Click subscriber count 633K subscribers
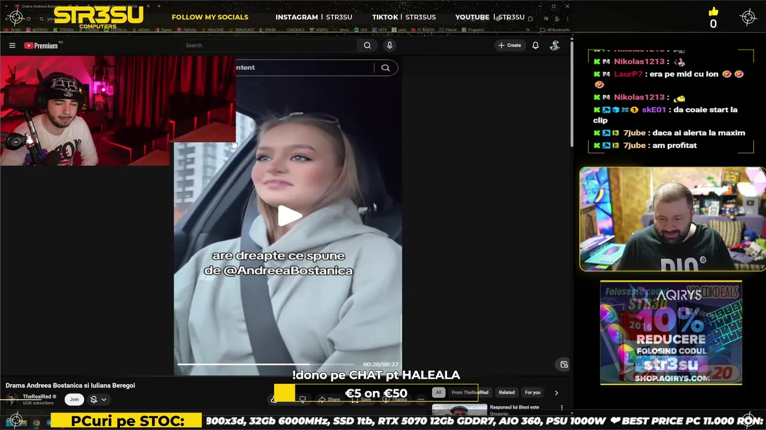This screenshot has width=766, height=430. [38, 403]
